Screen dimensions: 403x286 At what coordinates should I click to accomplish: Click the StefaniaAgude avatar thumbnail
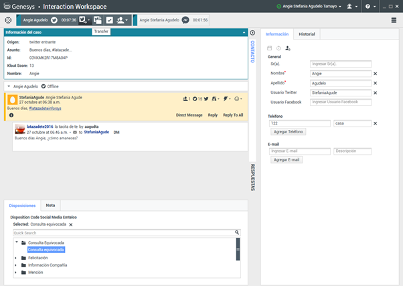click(x=12, y=100)
